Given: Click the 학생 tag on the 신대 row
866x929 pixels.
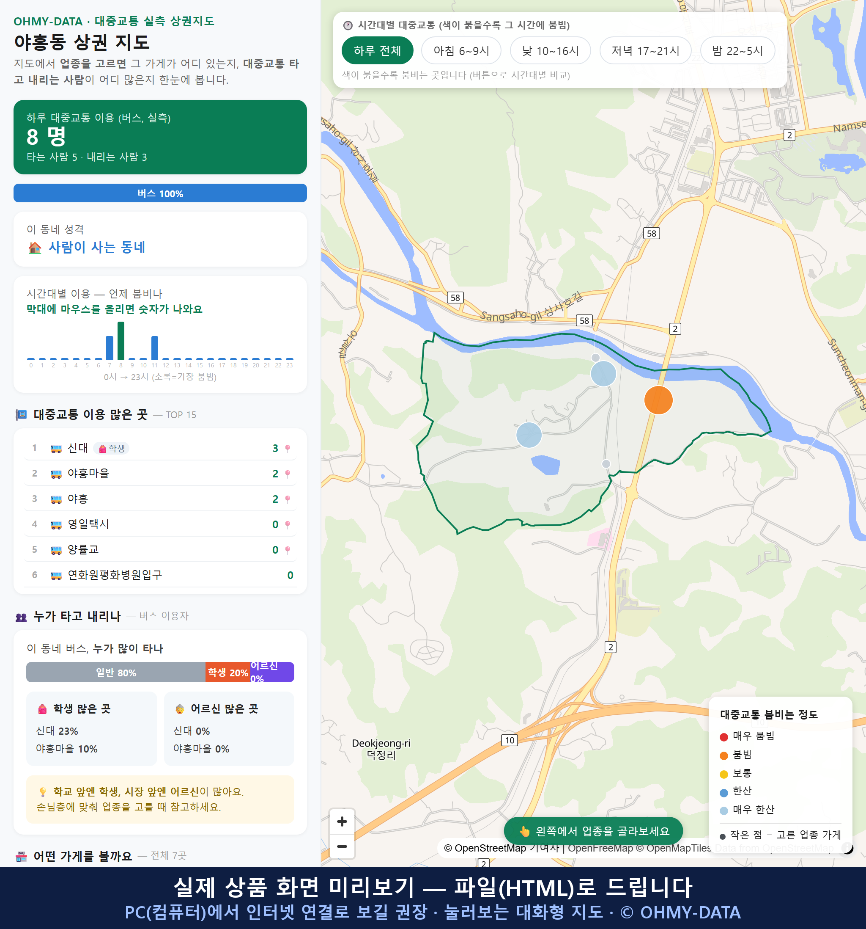Looking at the screenshot, I should pyautogui.click(x=112, y=449).
